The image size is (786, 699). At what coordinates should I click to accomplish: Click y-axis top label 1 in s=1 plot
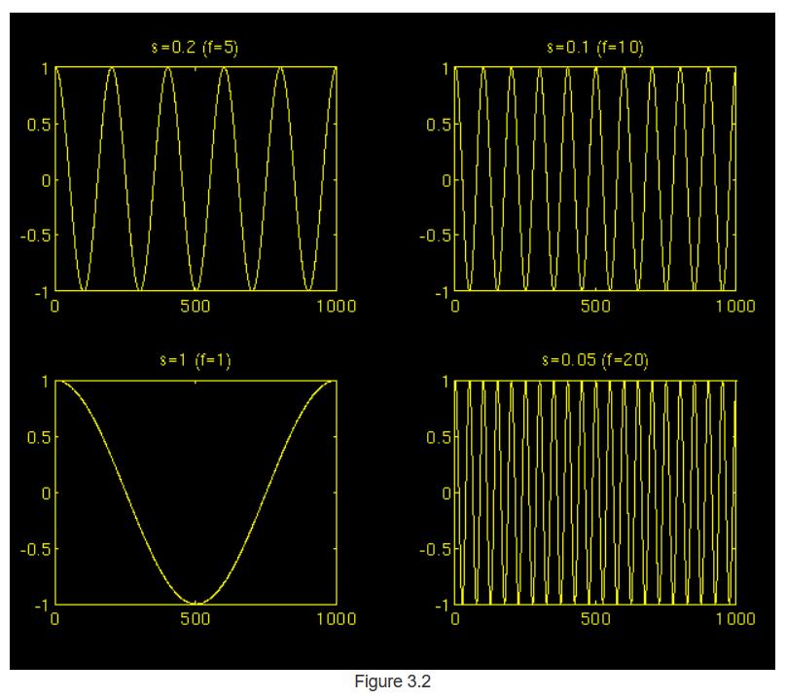(45, 382)
